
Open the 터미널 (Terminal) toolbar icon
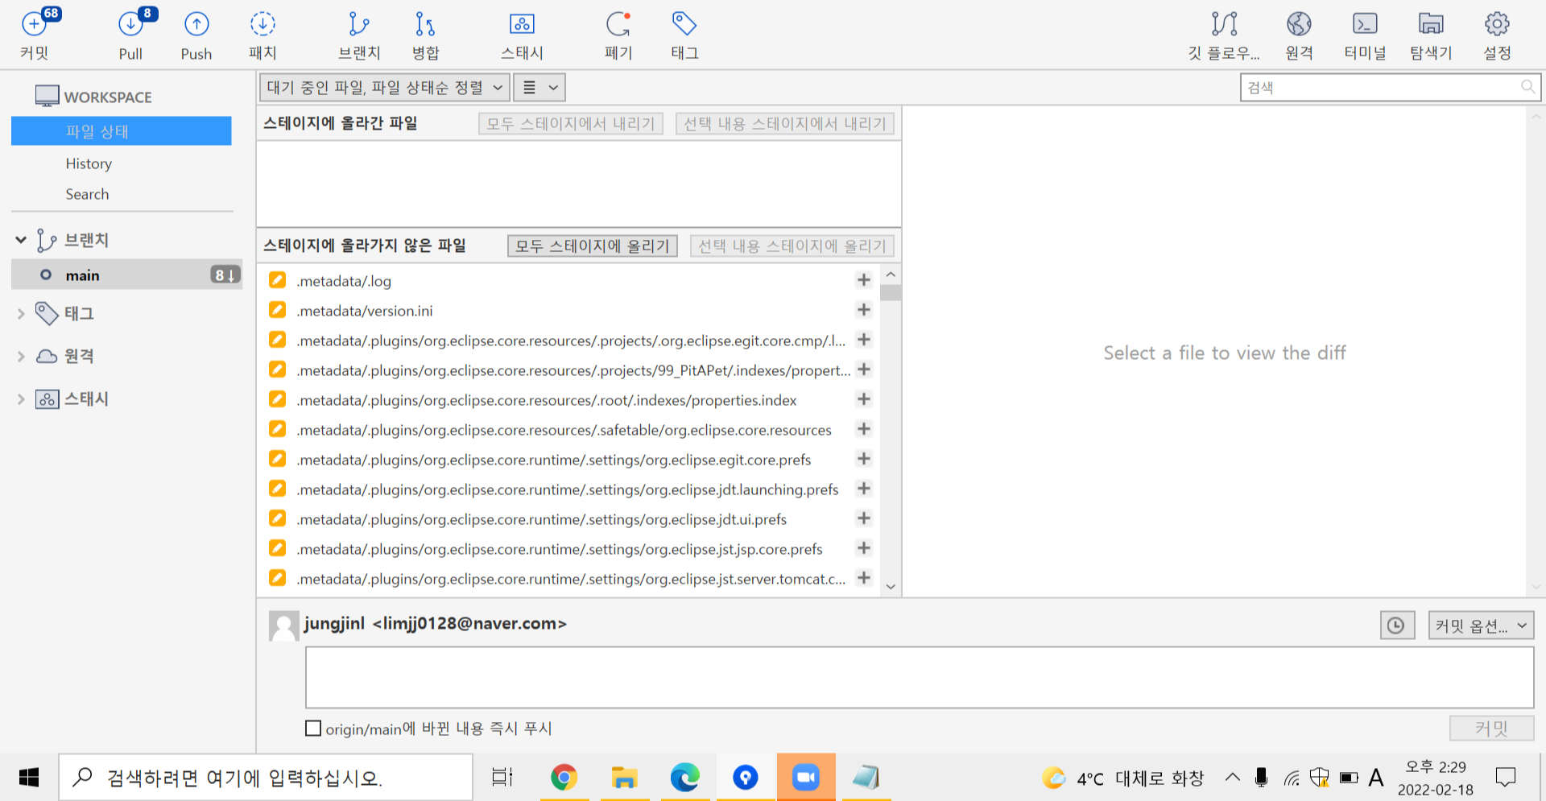click(x=1365, y=34)
